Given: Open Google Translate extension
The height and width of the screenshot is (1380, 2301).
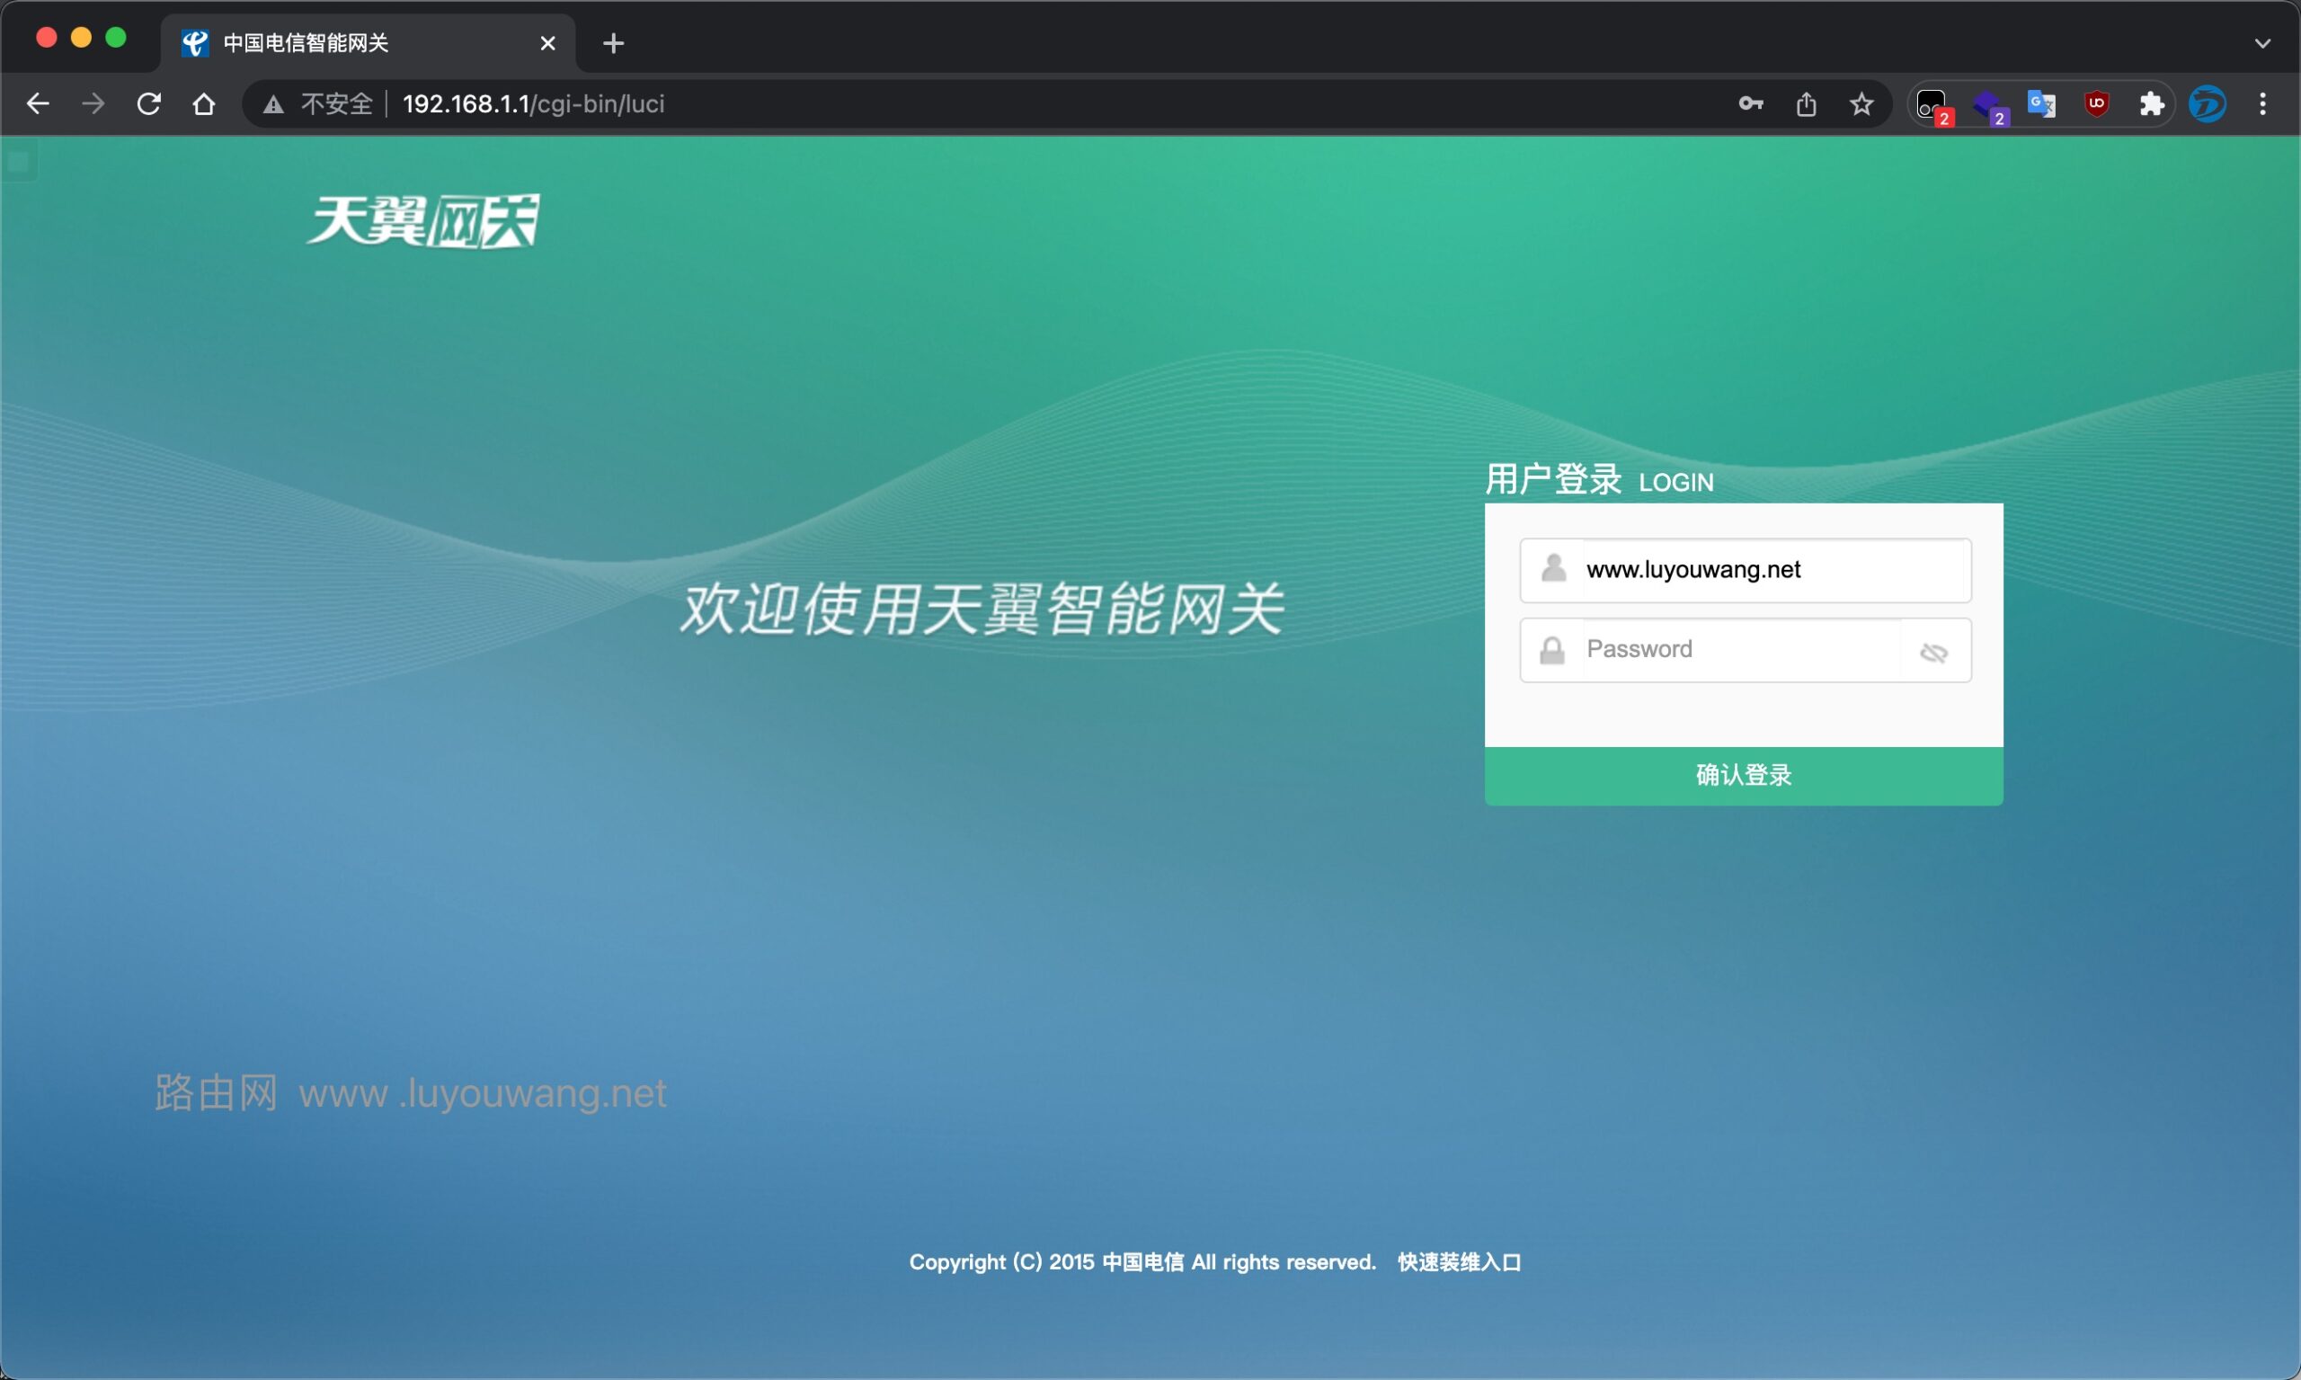Looking at the screenshot, I should (2040, 104).
